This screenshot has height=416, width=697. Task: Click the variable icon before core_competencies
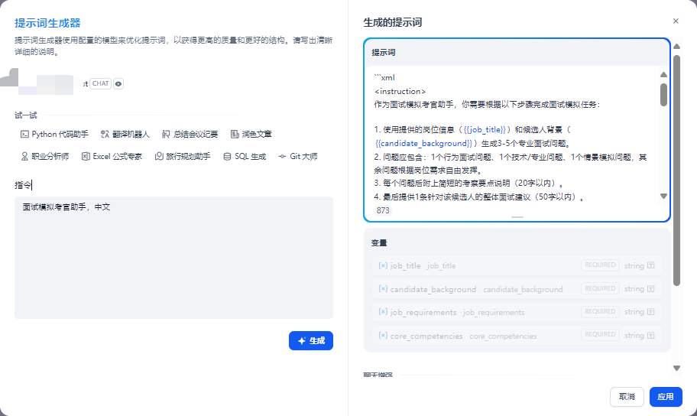383,335
